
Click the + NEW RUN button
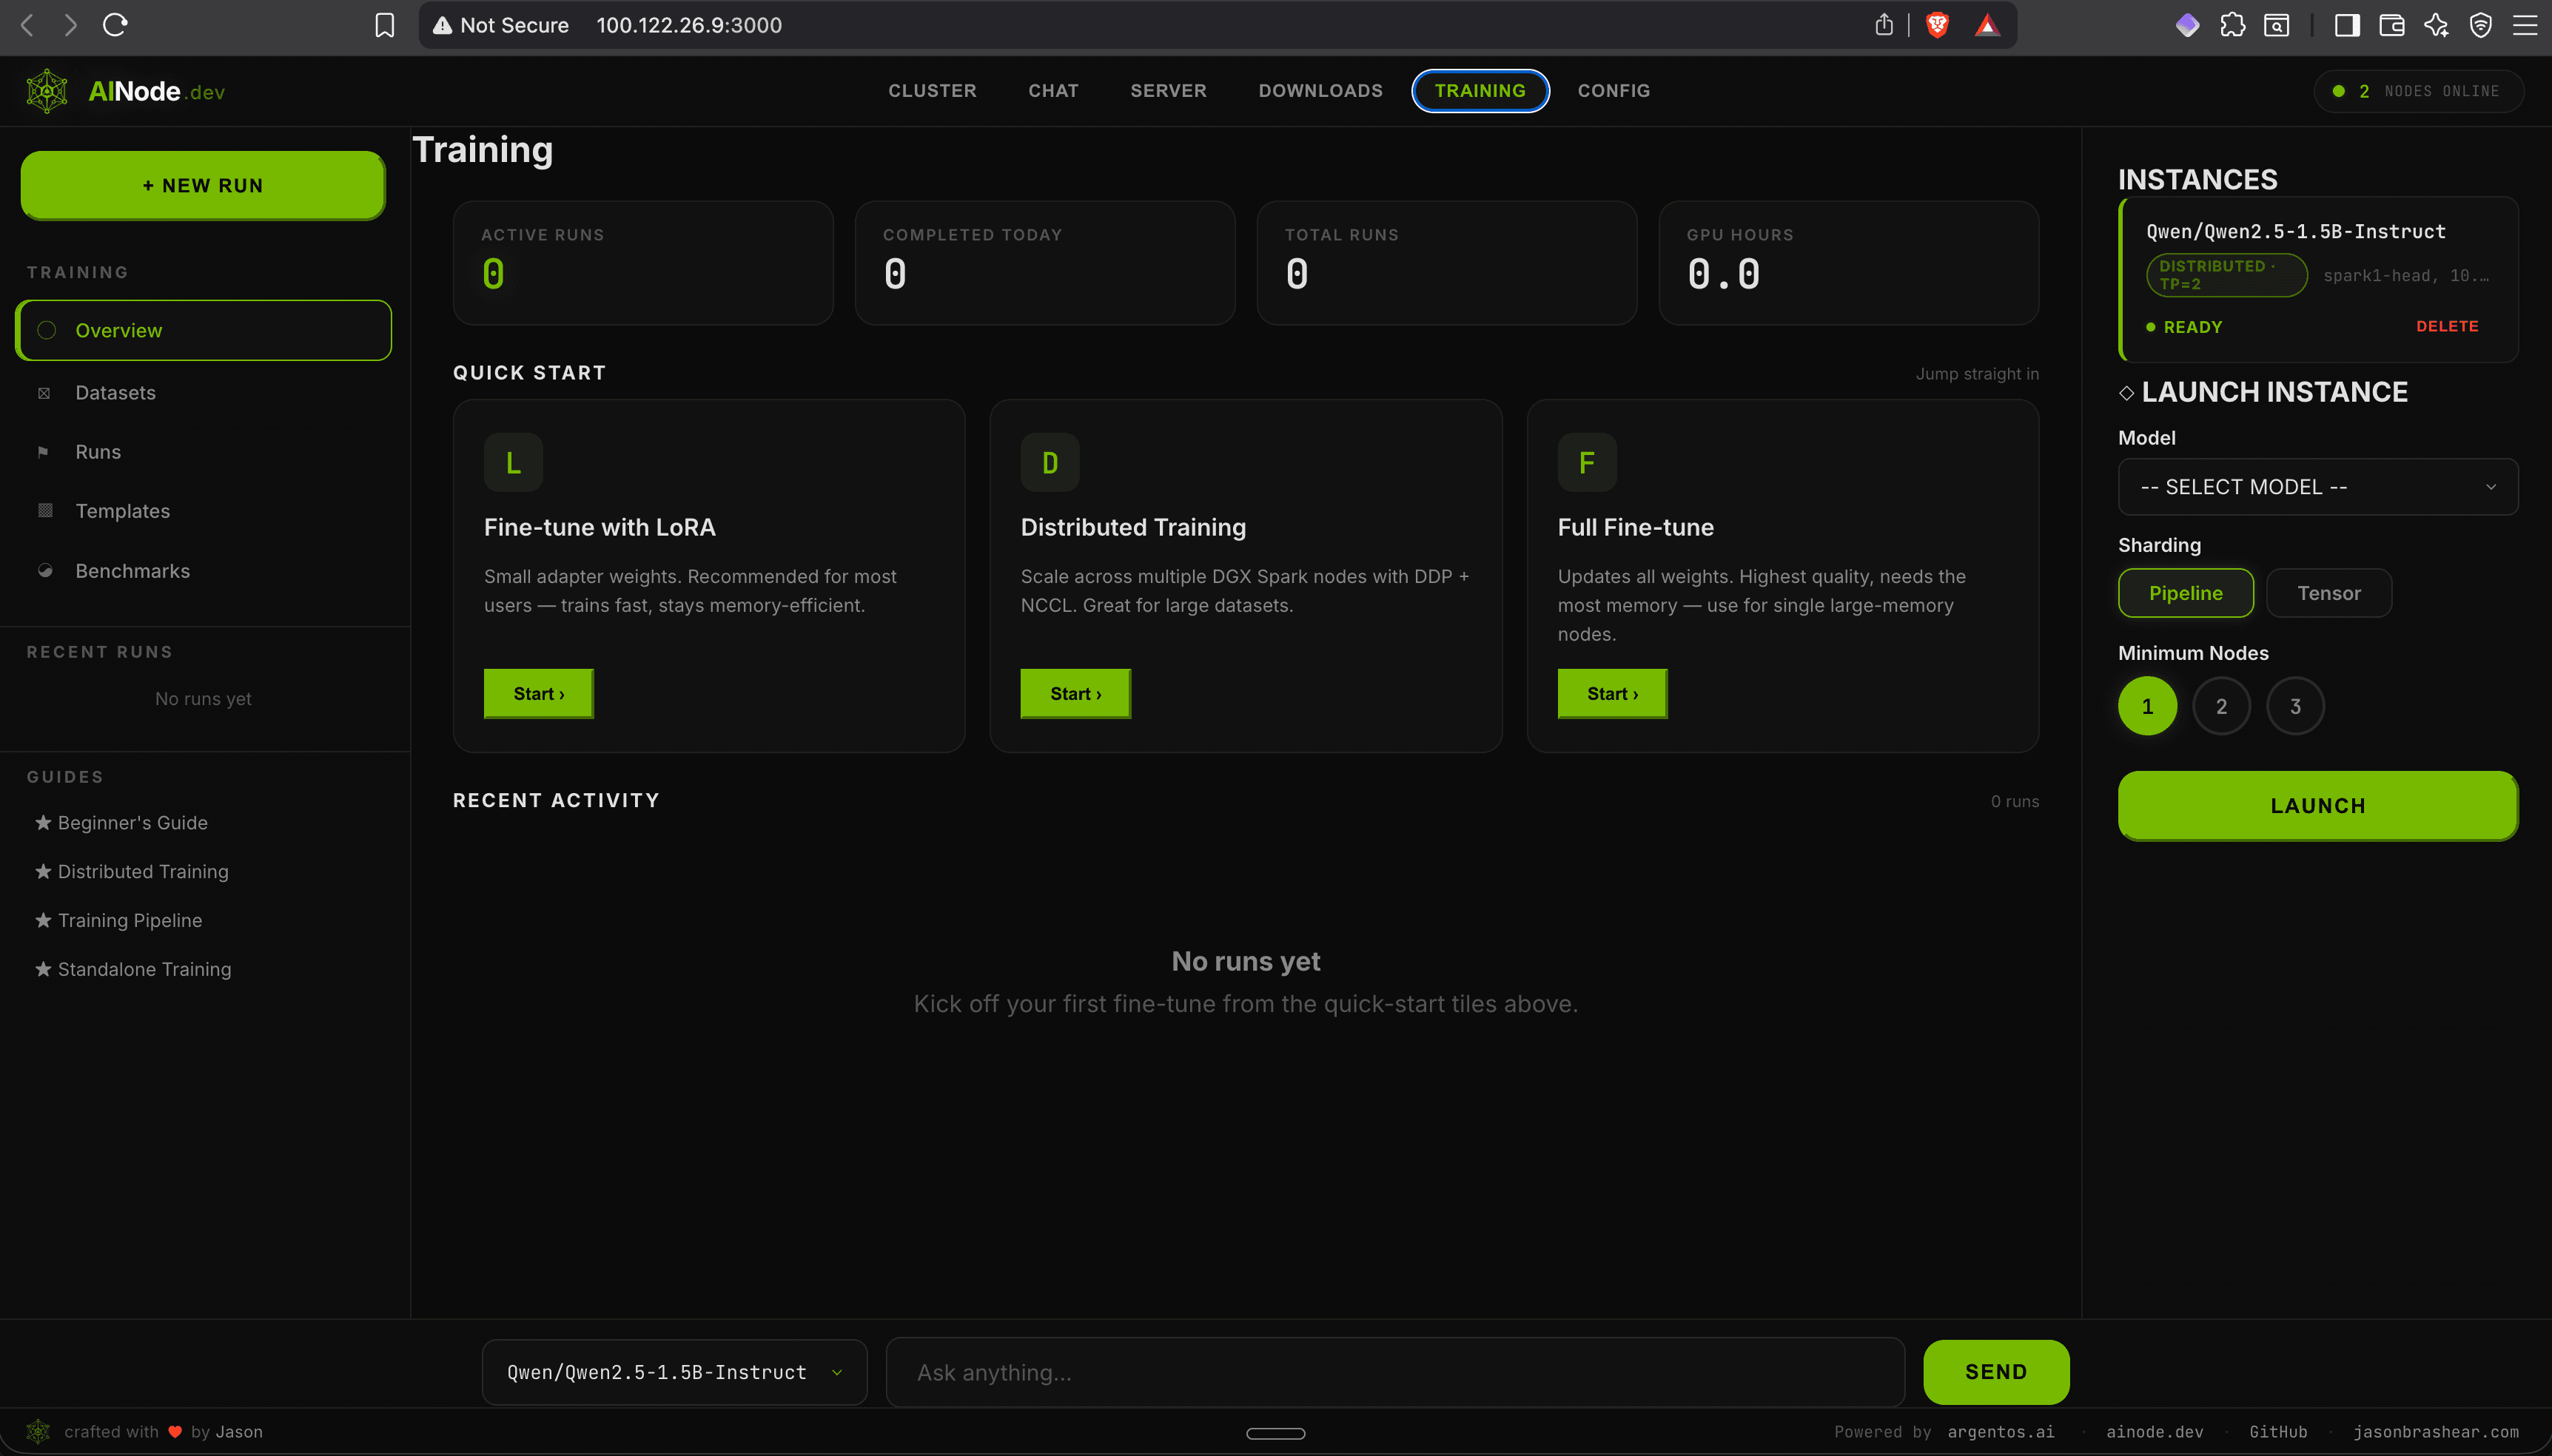(x=203, y=185)
